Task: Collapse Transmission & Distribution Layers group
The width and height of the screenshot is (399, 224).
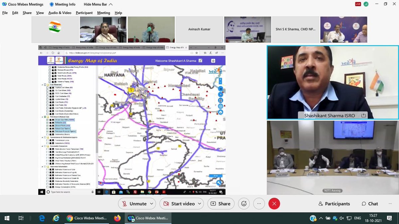Action: tap(42, 137)
